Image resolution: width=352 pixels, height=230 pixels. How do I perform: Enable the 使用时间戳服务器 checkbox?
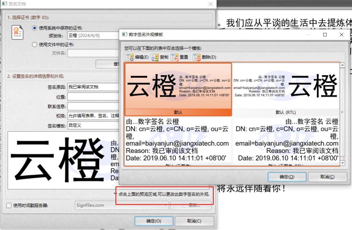pos(9,205)
